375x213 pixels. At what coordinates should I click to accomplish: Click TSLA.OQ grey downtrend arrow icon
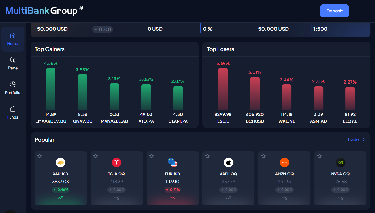[117, 198]
